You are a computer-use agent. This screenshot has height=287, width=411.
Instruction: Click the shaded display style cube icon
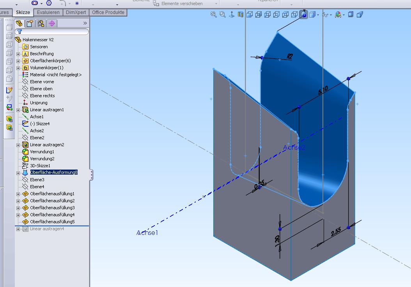click(x=312, y=14)
